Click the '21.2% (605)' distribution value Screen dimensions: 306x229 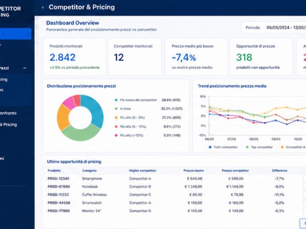click(171, 118)
